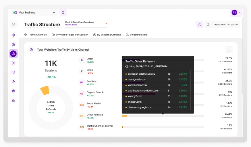Expand the PS user profile menu
This screenshot has height=147, width=251.
tap(236, 13)
